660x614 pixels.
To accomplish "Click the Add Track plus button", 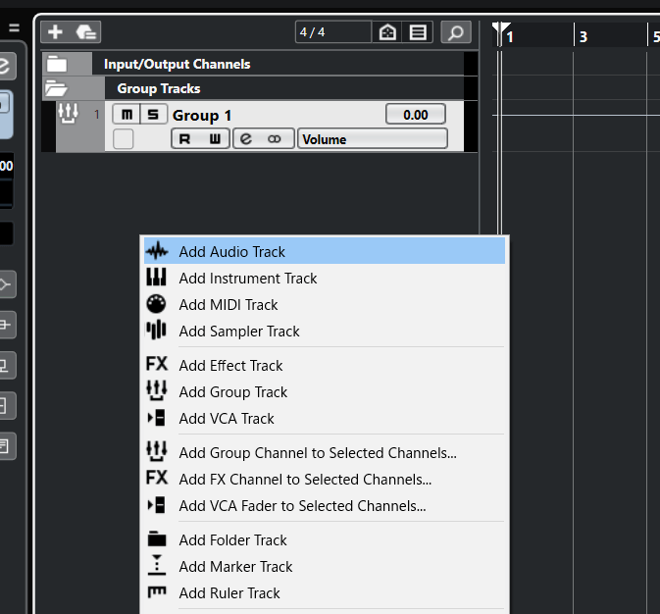I will (x=55, y=32).
